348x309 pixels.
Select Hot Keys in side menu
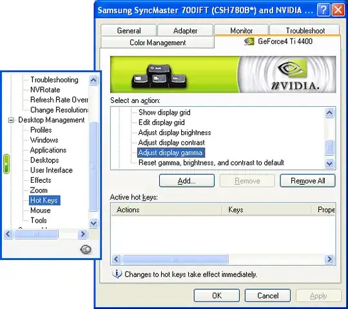click(x=44, y=200)
